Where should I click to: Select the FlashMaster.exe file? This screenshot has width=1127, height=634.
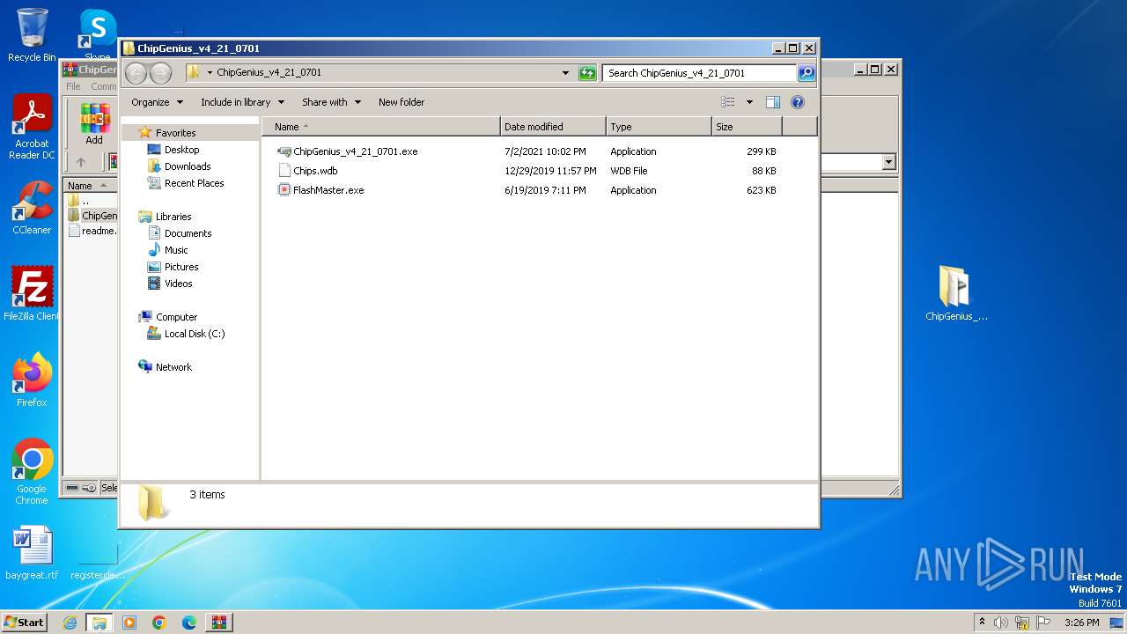(x=320, y=190)
